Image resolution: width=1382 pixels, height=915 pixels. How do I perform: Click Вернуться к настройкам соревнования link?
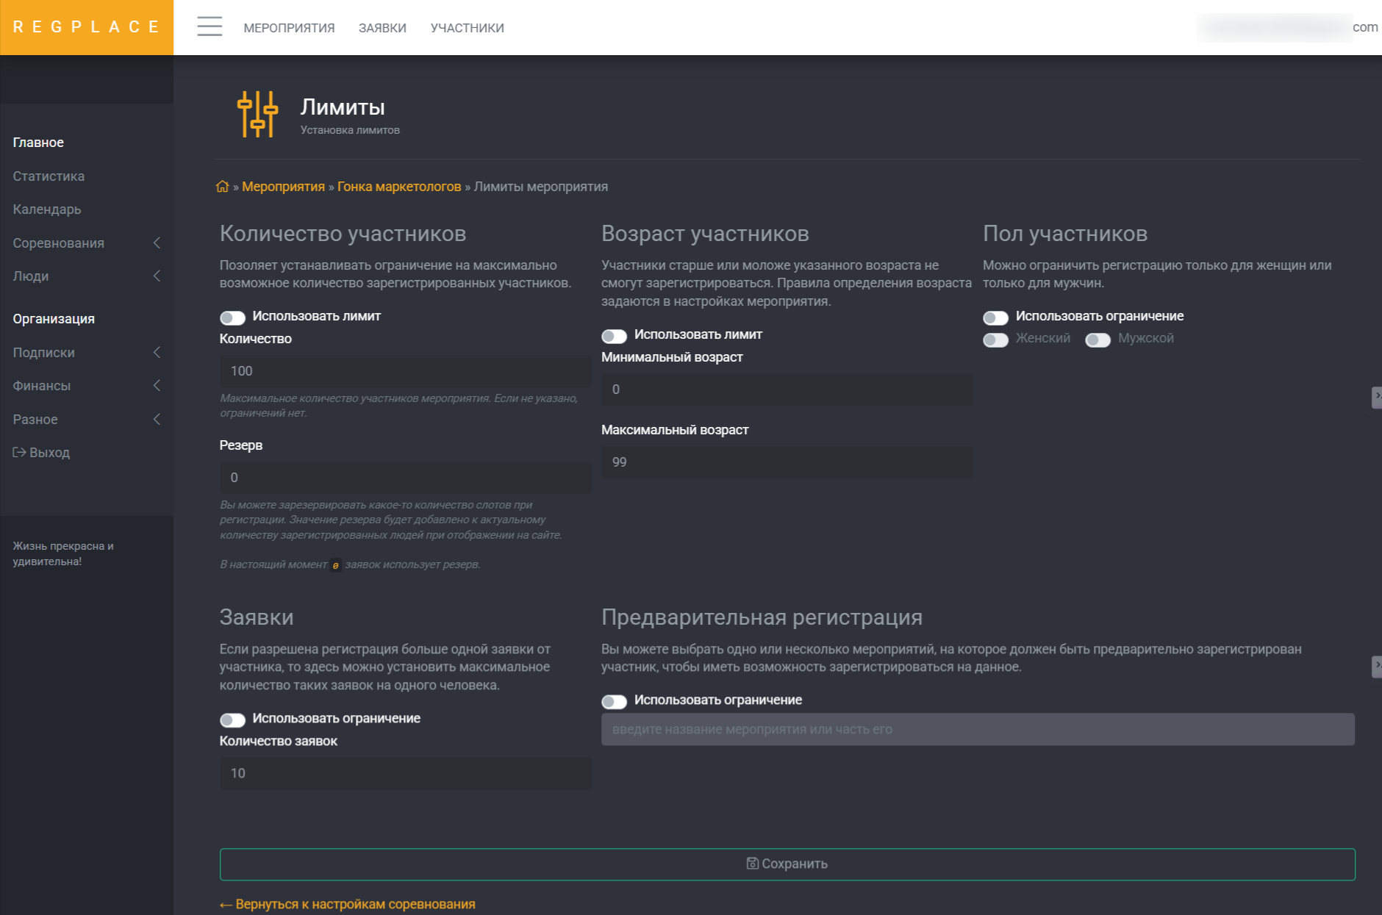(348, 904)
